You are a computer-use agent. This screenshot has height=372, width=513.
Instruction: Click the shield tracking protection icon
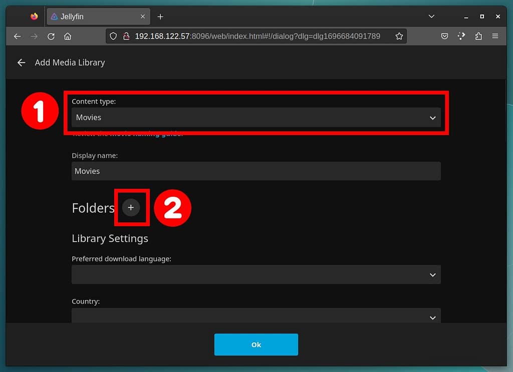[113, 36]
